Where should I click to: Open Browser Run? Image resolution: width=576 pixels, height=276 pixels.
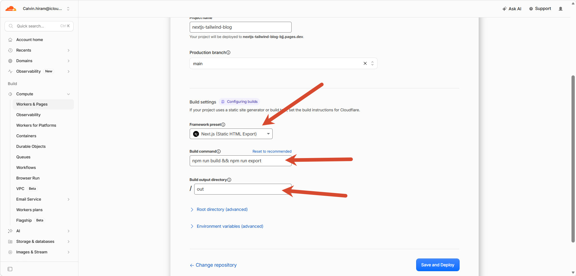(x=28, y=178)
